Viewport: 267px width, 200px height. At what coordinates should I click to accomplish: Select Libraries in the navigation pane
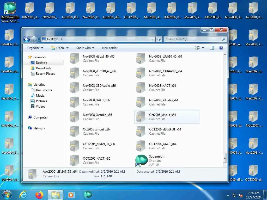point(39,85)
